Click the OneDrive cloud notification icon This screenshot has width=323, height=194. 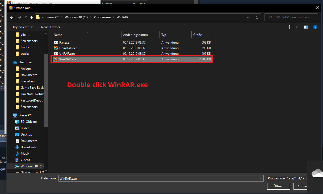317,173
